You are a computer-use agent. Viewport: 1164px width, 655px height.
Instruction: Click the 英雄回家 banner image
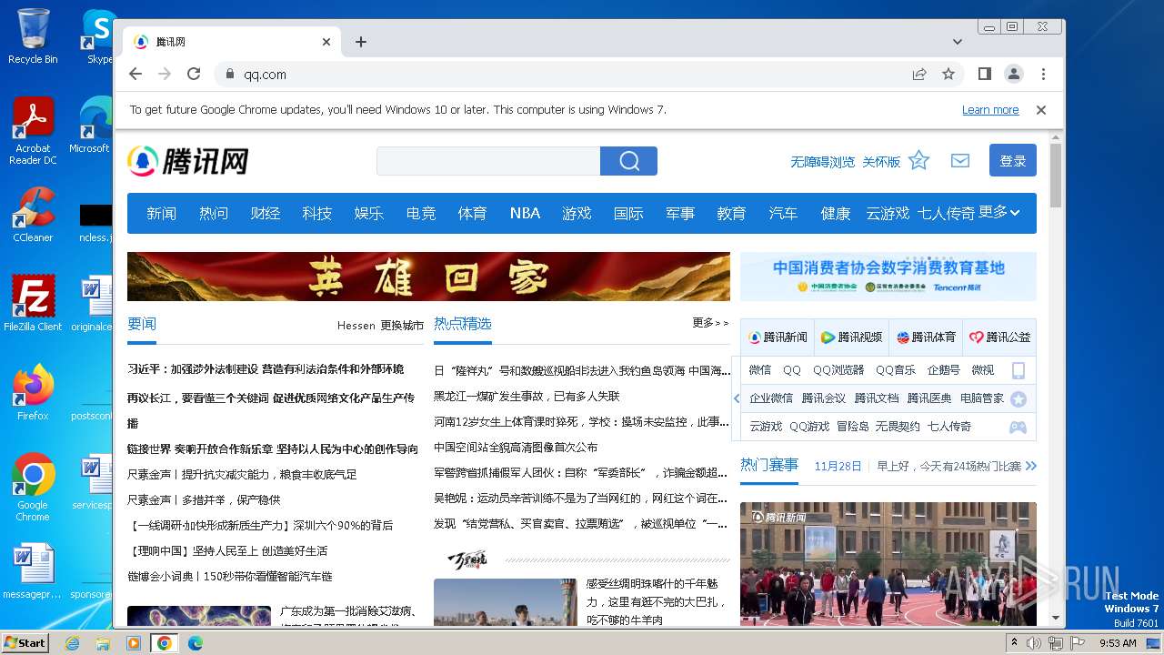428,277
